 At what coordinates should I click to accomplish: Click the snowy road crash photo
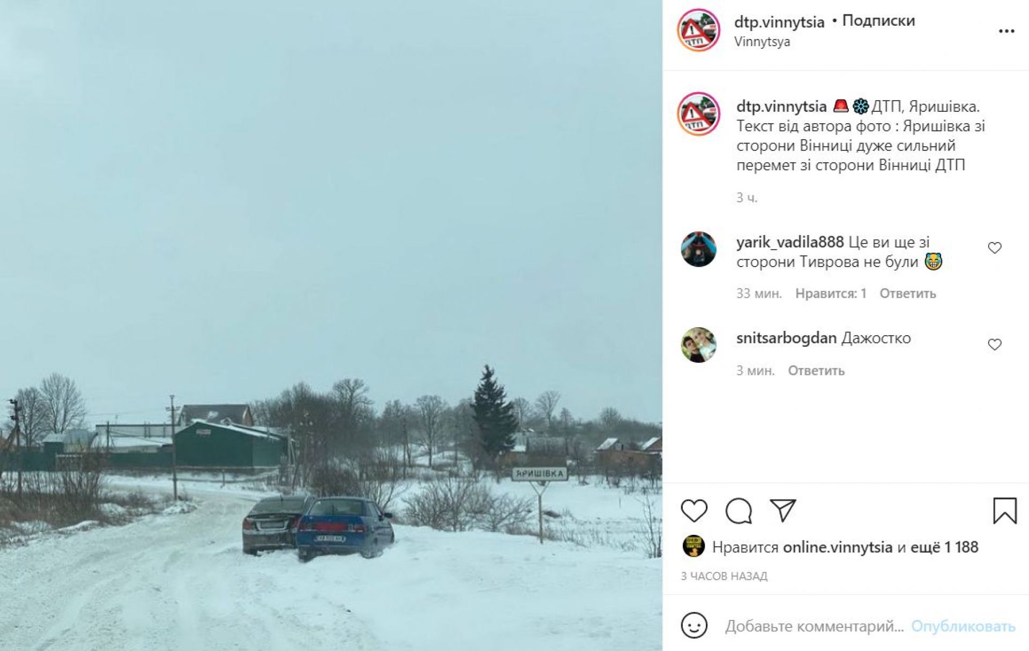pyautogui.click(x=331, y=325)
